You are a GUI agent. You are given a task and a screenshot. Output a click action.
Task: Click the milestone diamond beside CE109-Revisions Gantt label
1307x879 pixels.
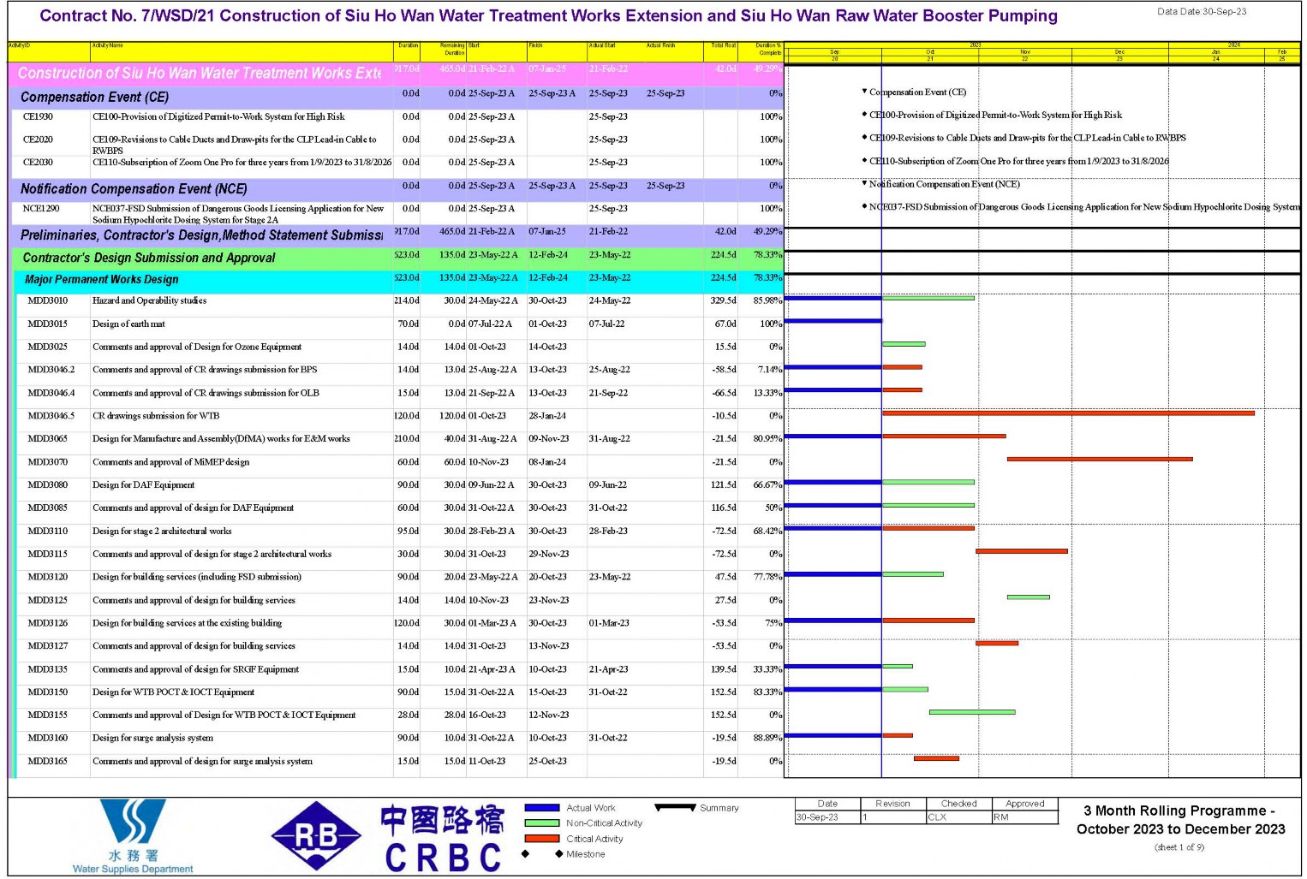click(864, 138)
